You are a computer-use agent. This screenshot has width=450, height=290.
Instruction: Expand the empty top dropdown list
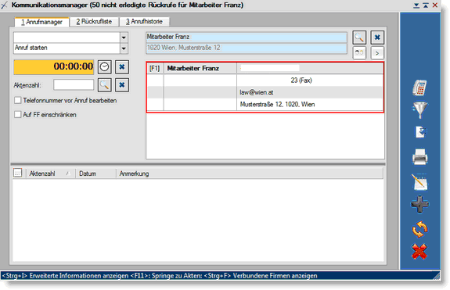(124, 38)
